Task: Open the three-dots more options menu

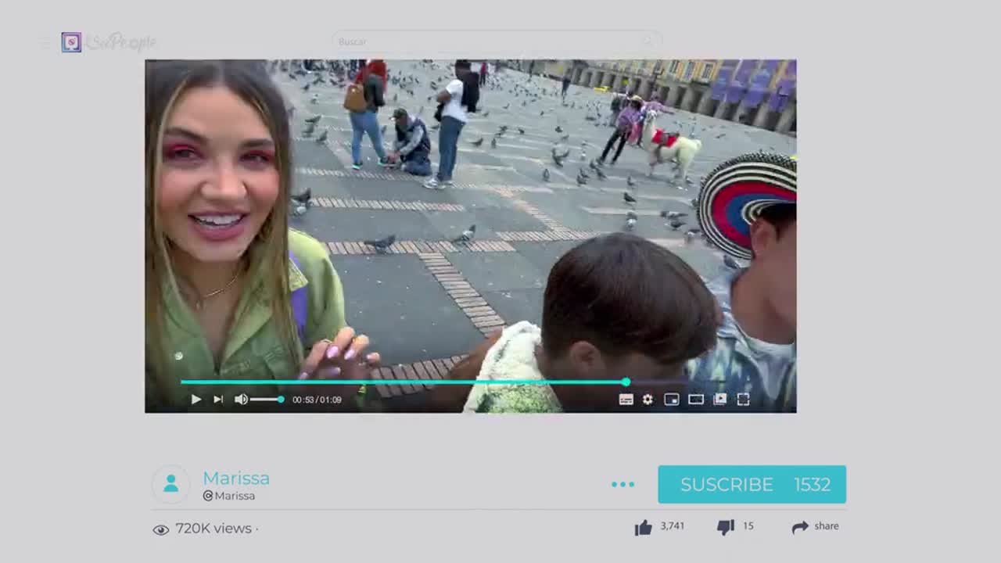Action: (x=622, y=485)
